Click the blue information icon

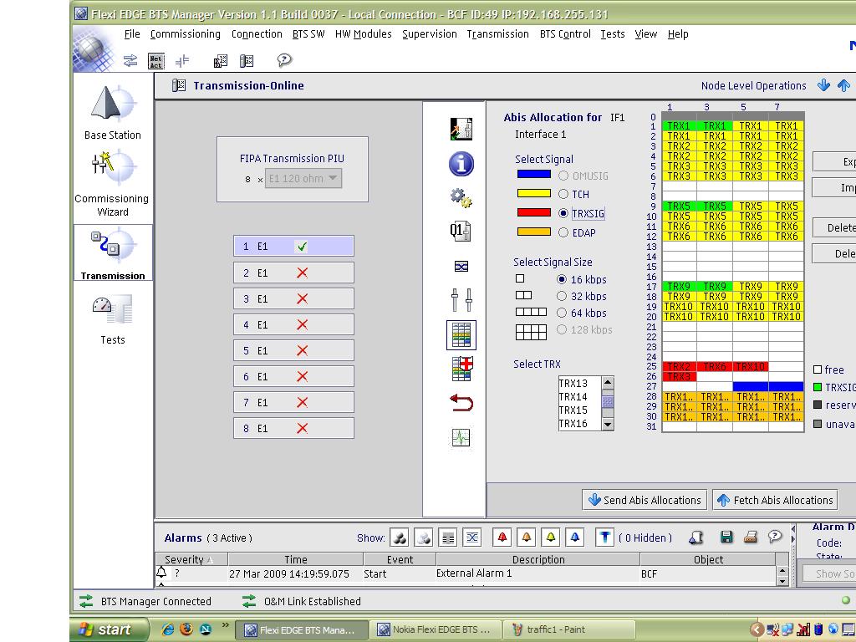coord(461,164)
